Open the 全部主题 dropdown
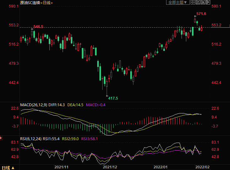230x170 pixels. (x=177, y=3)
